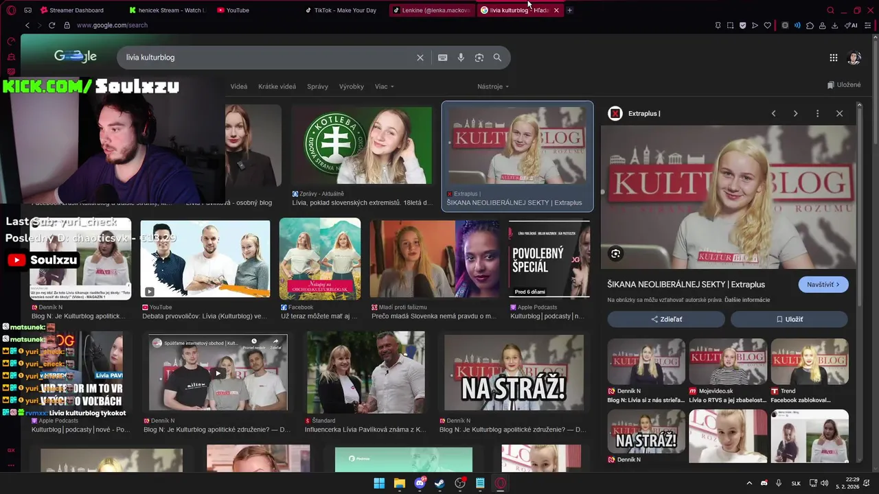Viewport: 879px width, 494px height.
Task: Expand the Viac dropdown
Action: [385, 86]
